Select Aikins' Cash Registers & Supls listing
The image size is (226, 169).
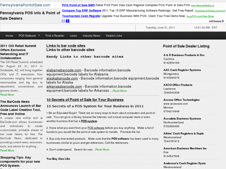pyautogui.click(x=183, y=133)
